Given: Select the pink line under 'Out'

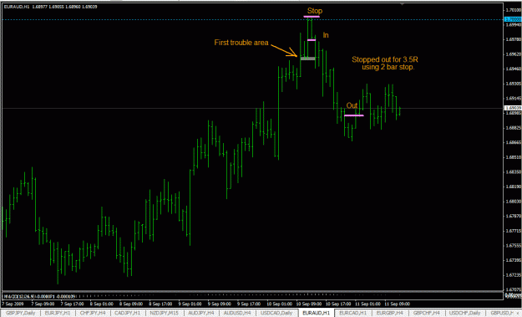Looking at the screenshot, I should click(x=354, y=115).
